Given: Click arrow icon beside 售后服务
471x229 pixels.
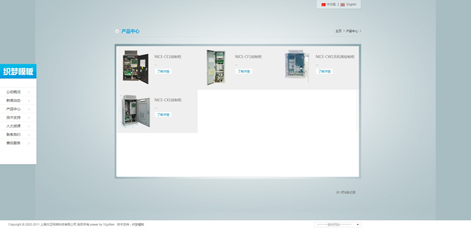Looking at the screenshot, I should [x=29, y=144].
